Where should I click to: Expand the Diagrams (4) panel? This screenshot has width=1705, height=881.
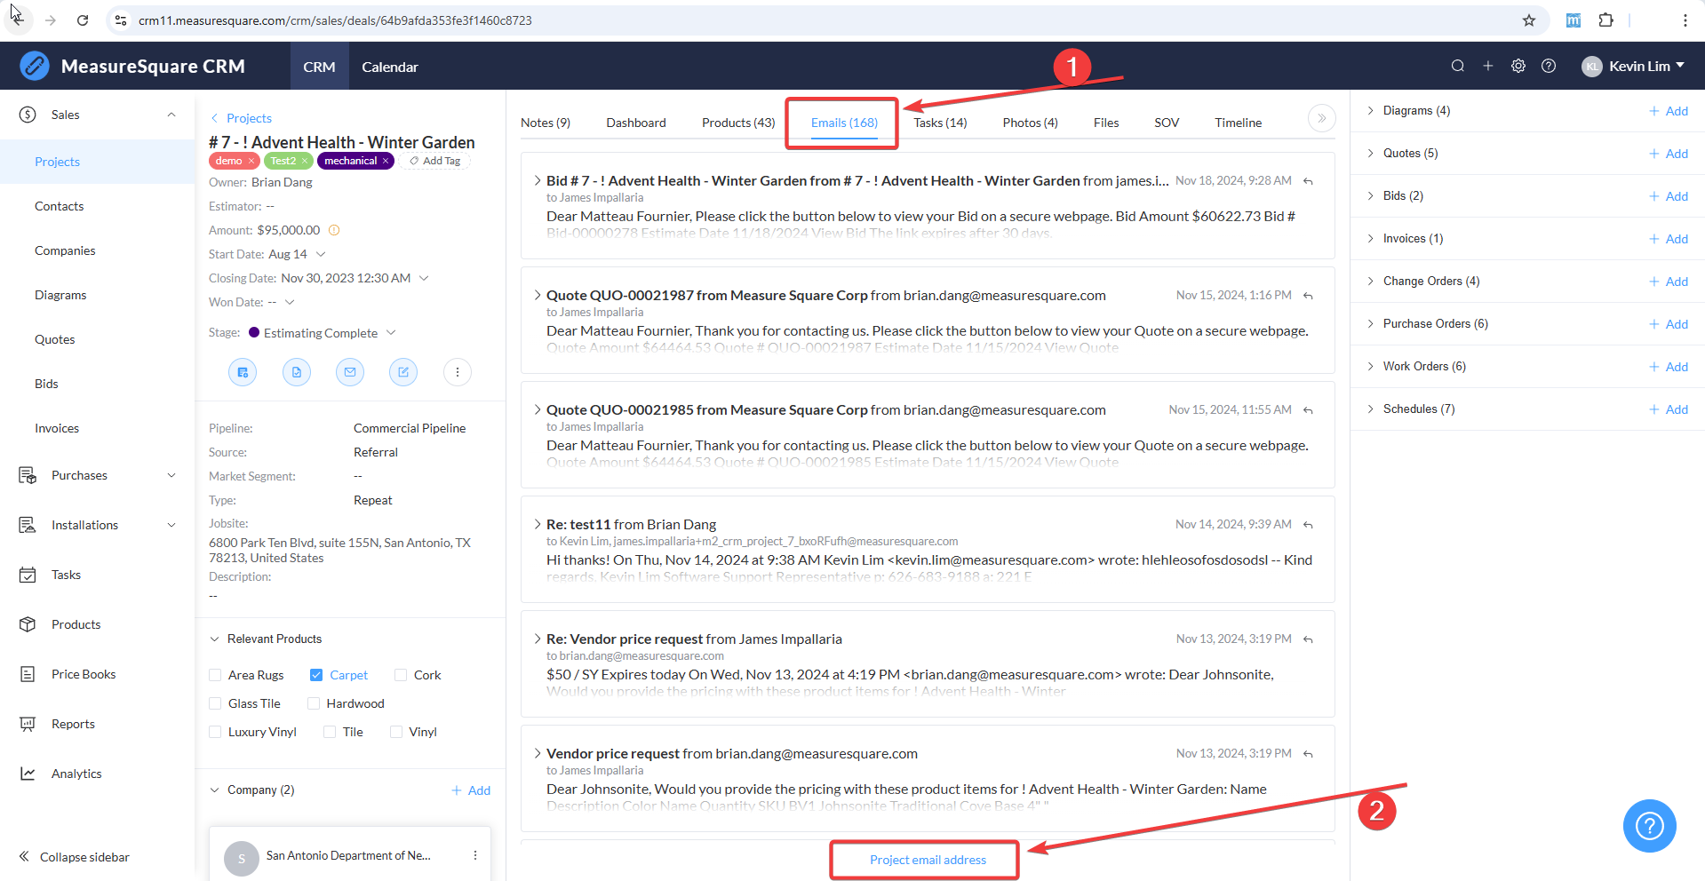[x=1371, y=110]
